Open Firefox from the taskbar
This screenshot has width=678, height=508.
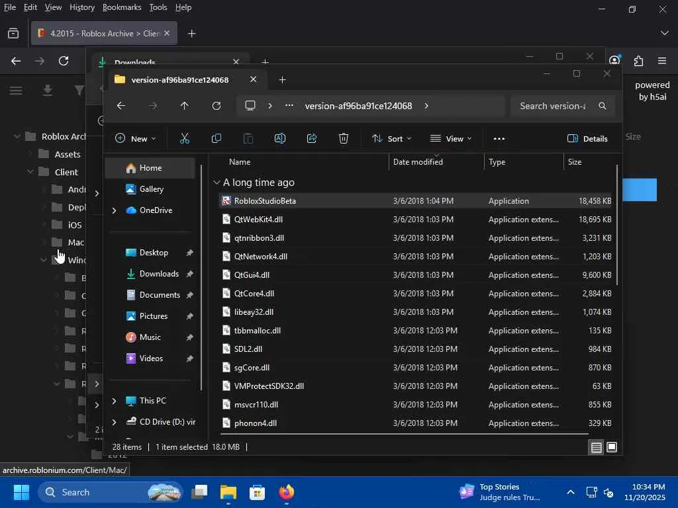[286, 492]
